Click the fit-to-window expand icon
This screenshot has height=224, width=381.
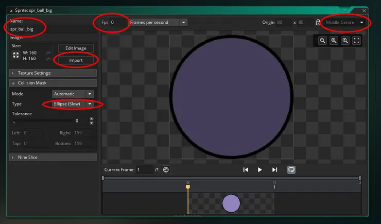pos(356,41)
